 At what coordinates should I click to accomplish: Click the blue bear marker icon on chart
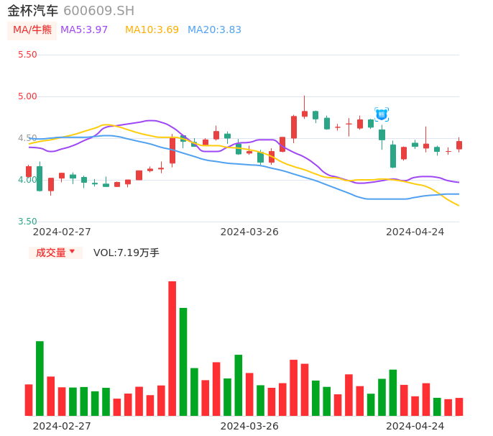tap(382, 114)
